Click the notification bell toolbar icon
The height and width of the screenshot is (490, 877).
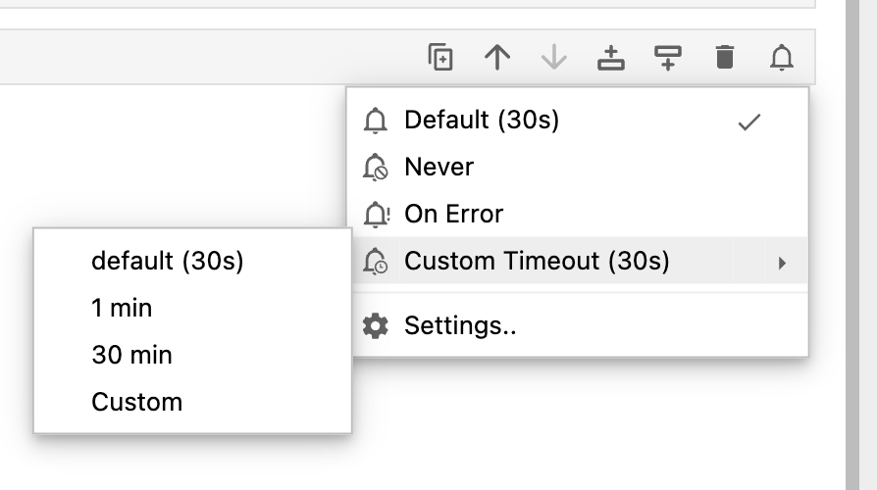pyautogui.click(x=782, y=58)
